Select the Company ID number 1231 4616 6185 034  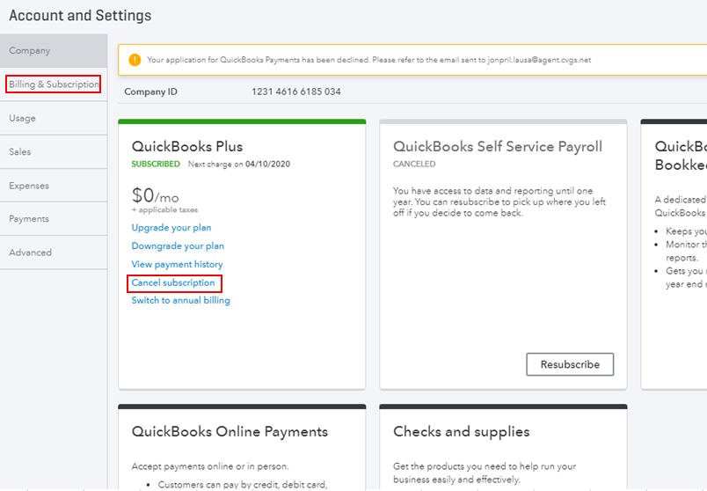pyautogui.click(x=296, y=92)
